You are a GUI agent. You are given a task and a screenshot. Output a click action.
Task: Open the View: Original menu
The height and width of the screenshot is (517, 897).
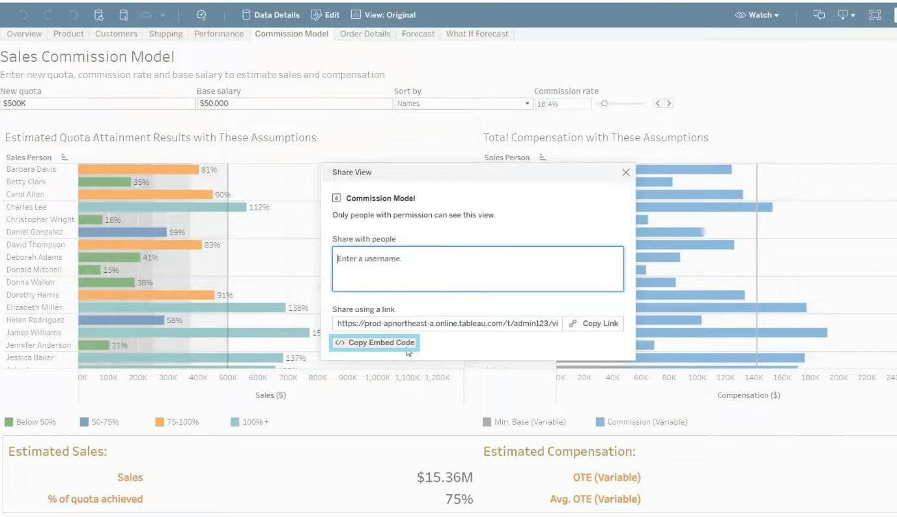point(383,15)
